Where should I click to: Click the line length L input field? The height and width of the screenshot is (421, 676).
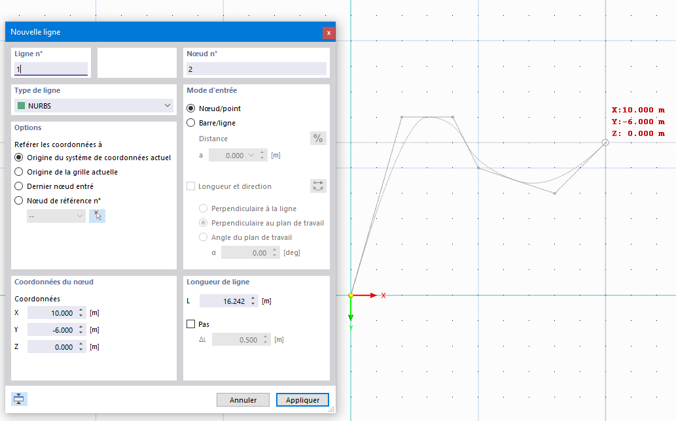(226, 301)
